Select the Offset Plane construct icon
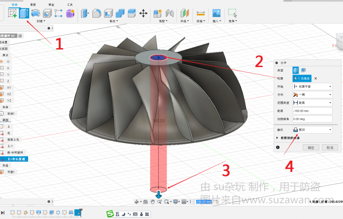 [x=185, y=13]
